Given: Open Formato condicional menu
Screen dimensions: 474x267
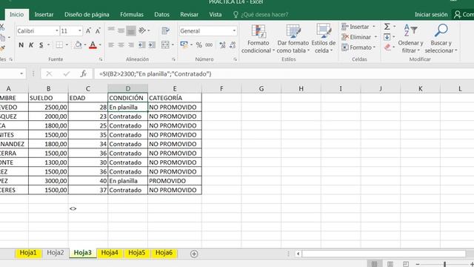Looking at the screenshot, I should coord(258,39).
